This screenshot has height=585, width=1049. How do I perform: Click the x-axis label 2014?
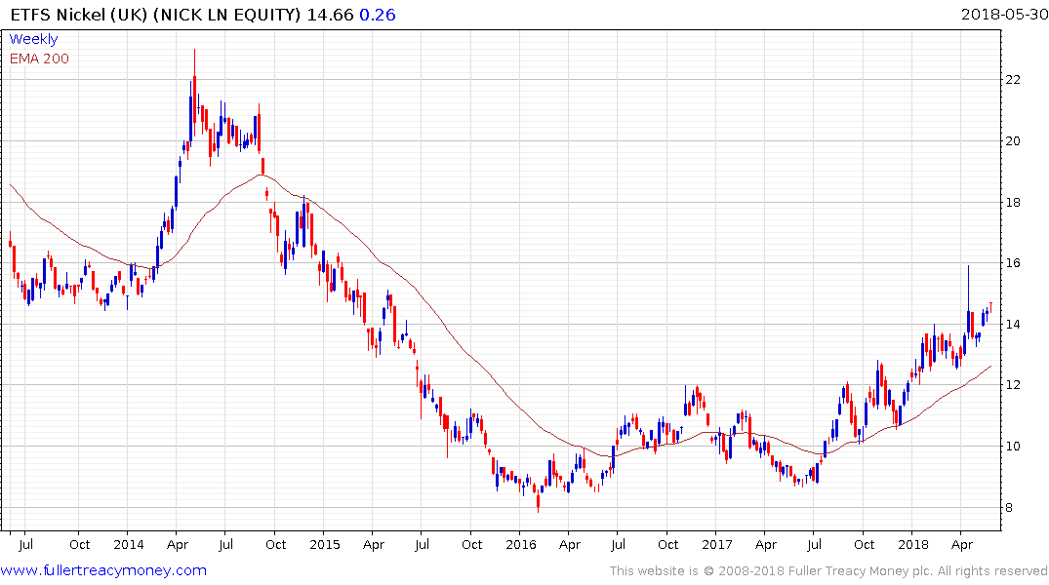coord(129,544)
